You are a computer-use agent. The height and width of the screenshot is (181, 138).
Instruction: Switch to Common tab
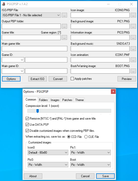31,100
